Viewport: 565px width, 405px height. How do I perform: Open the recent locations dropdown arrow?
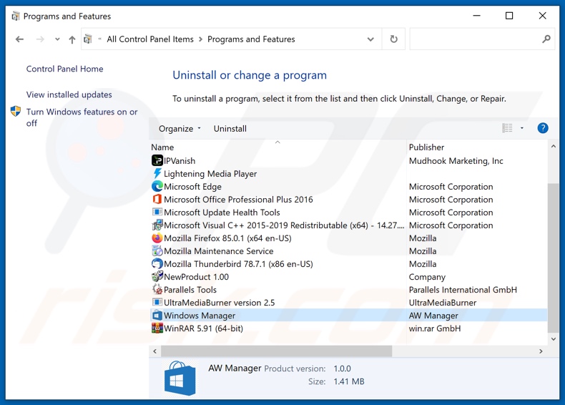[57, 39]
